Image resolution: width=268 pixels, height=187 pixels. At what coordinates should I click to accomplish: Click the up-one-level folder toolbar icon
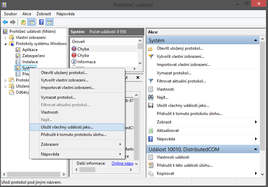click(x=23, y=22)
